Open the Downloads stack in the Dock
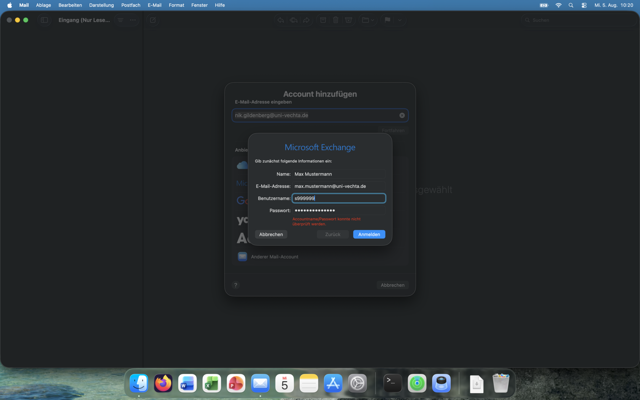The width and height of the screenshot is (640, 400). click(477, 383)
